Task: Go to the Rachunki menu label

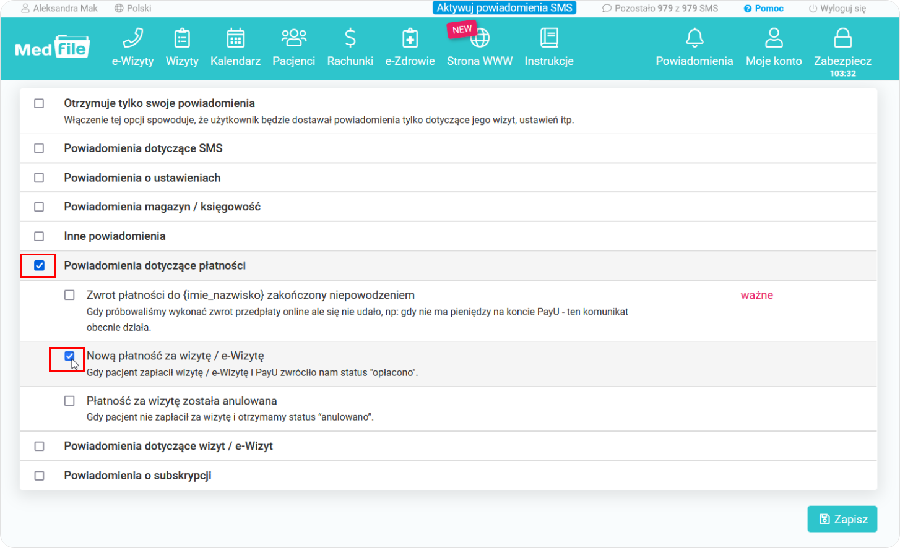Action: pos(350,61)
